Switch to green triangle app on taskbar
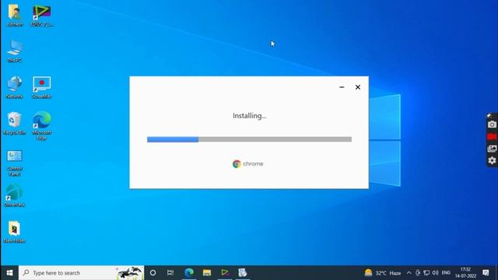Image resolution: width=498 pixels, height=280 pixels. [x=225, y=273]
